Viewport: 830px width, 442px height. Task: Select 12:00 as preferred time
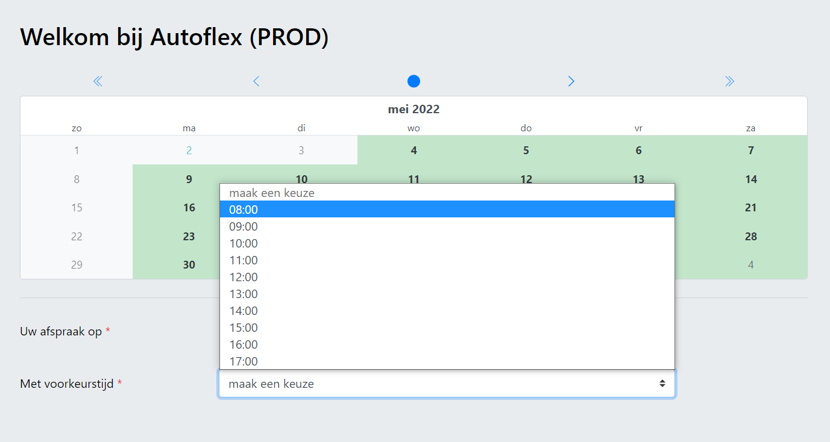click(x=447, y=277)
